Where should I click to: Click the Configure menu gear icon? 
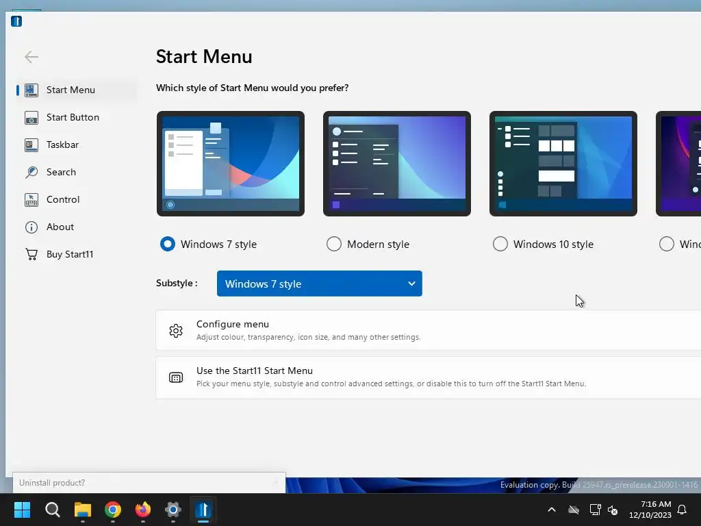click(176, 331)
